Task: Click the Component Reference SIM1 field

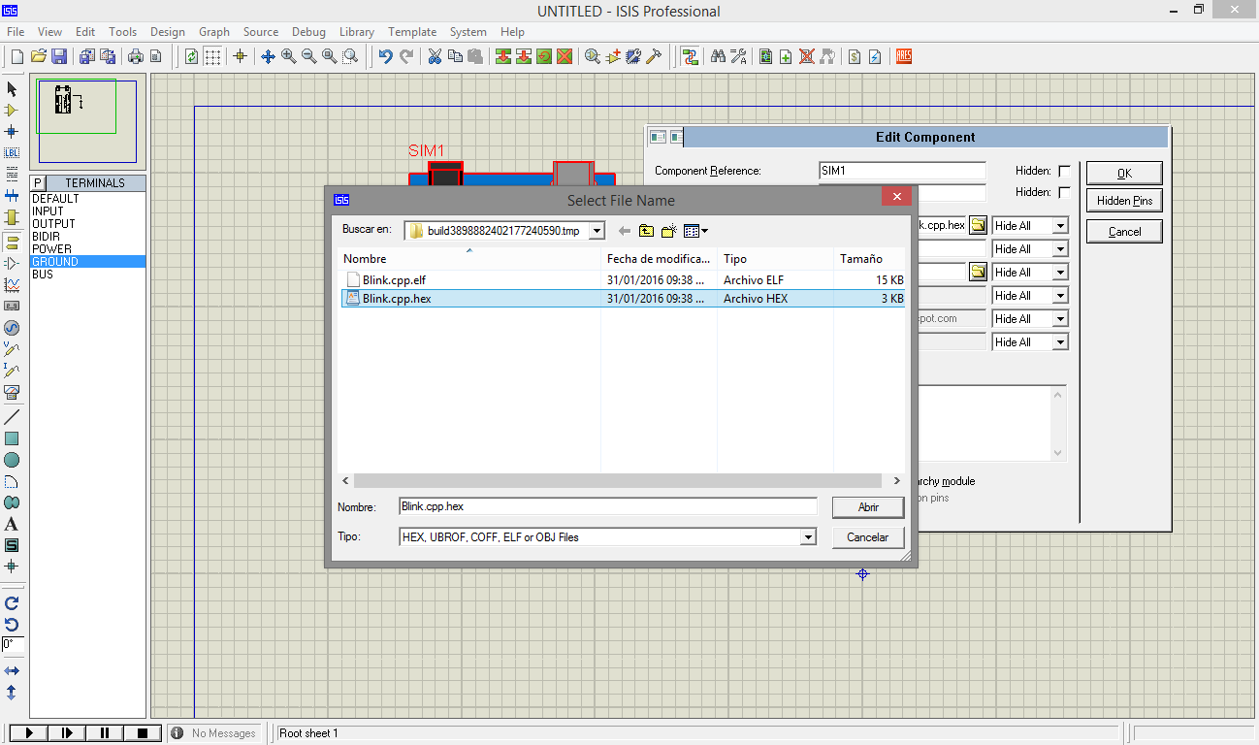Action: 902,171
